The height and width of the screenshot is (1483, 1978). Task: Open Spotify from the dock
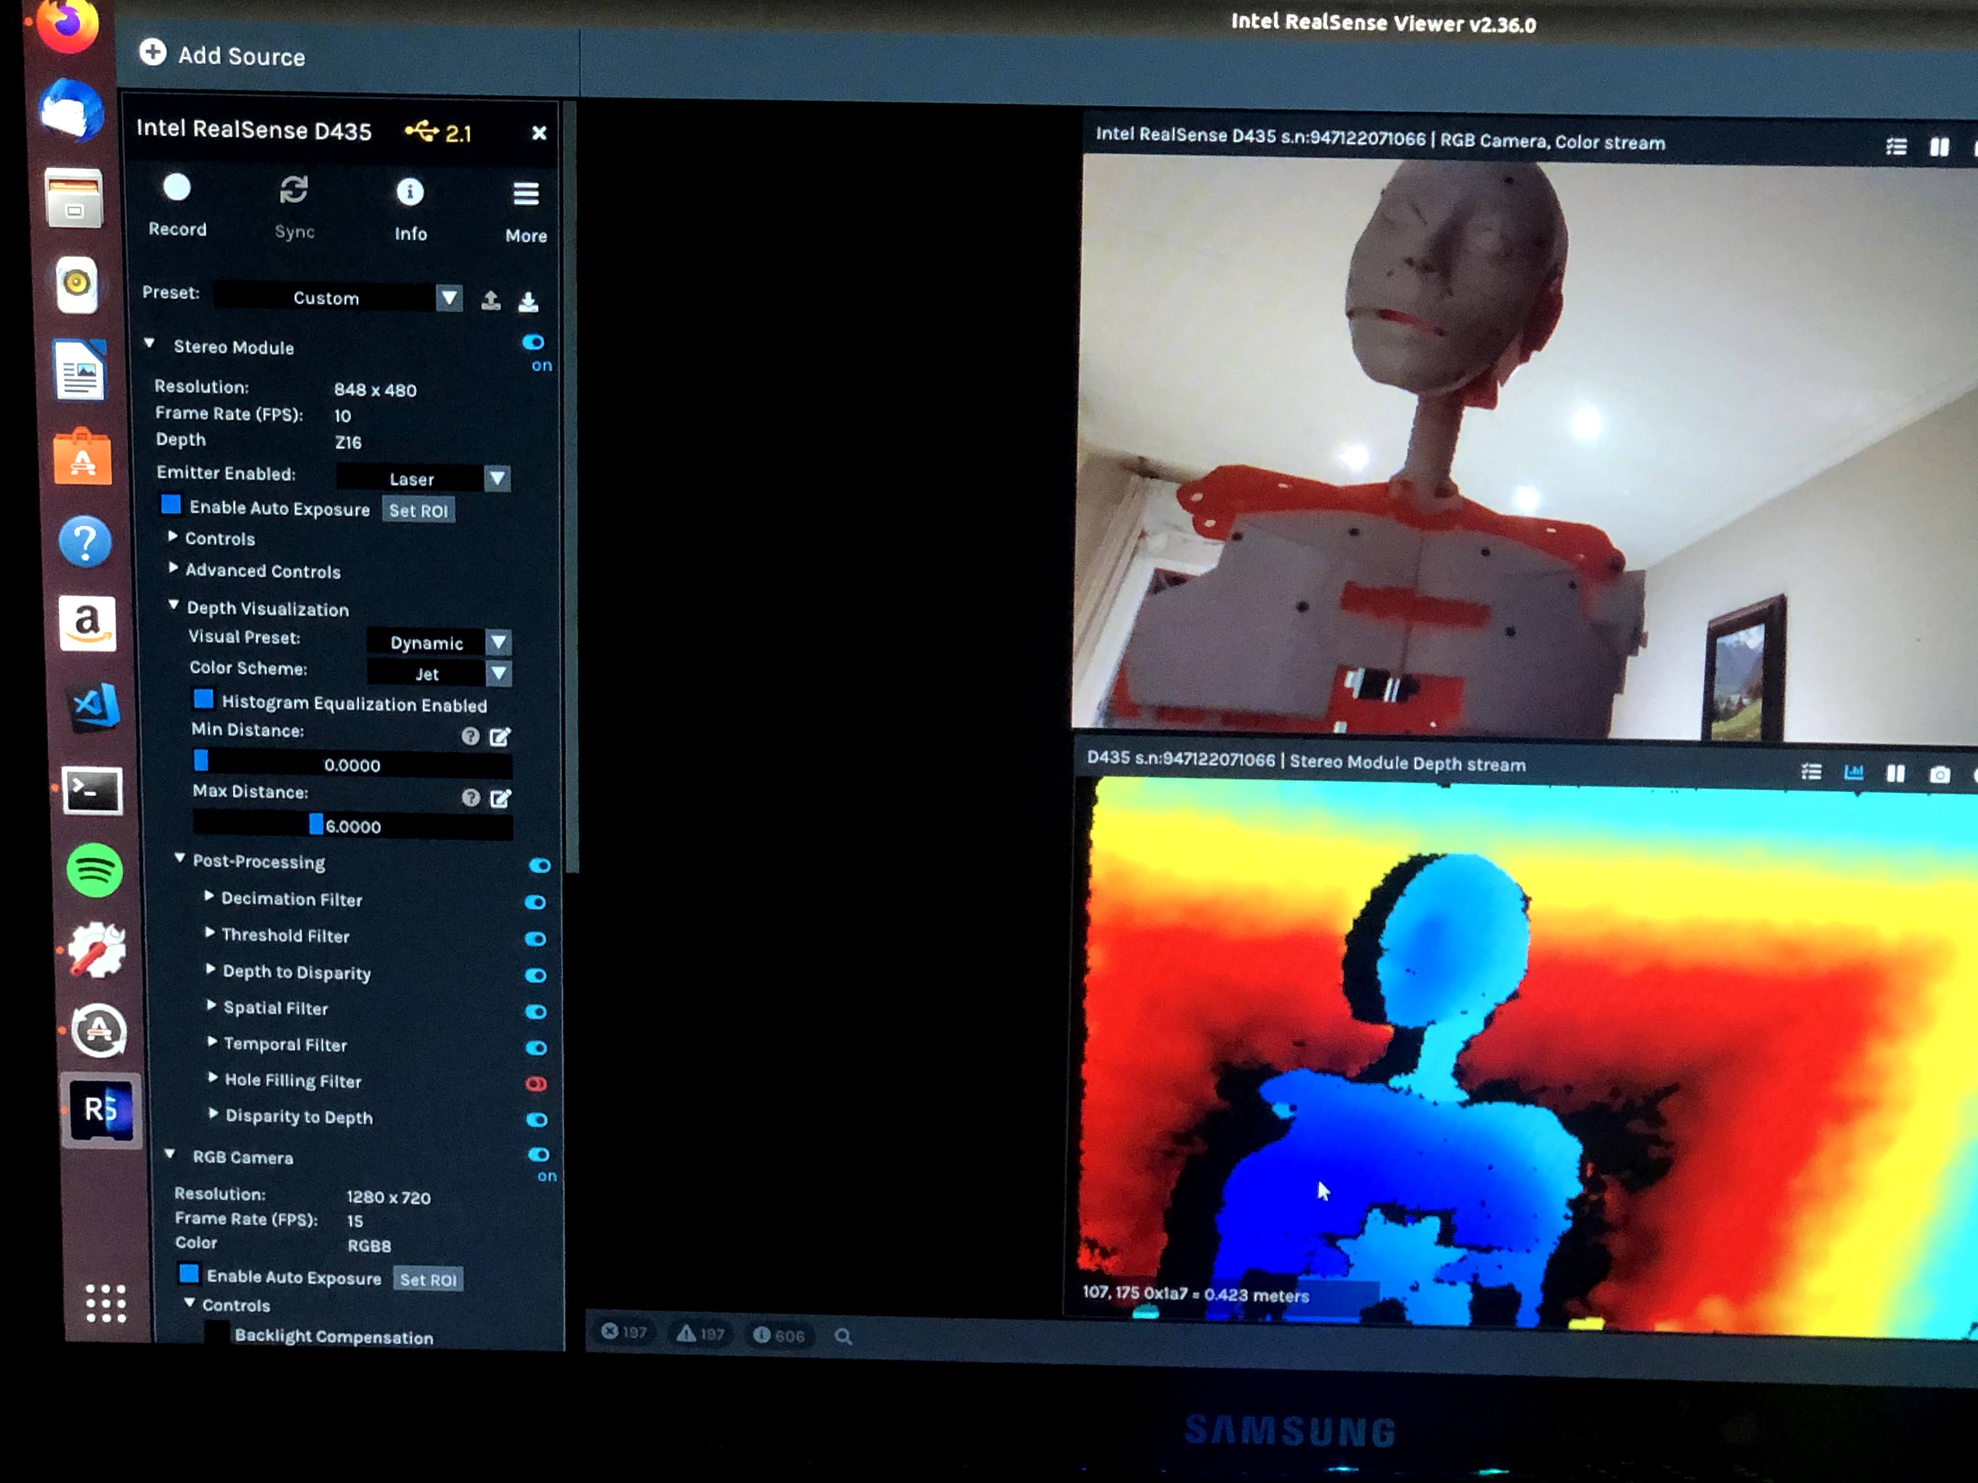[95, 870]
